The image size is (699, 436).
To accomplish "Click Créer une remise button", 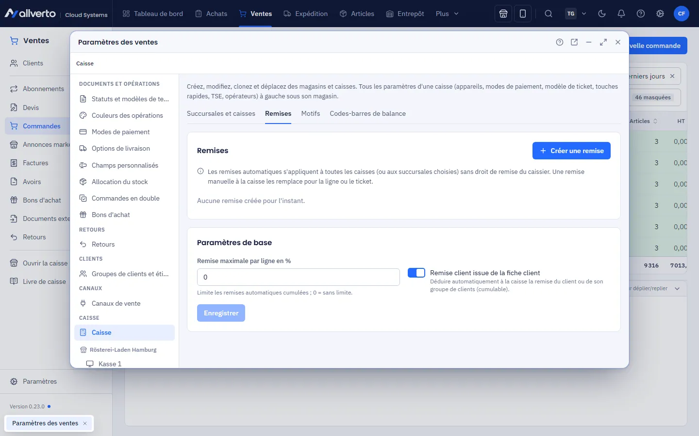I will click(x=571, y=151).
